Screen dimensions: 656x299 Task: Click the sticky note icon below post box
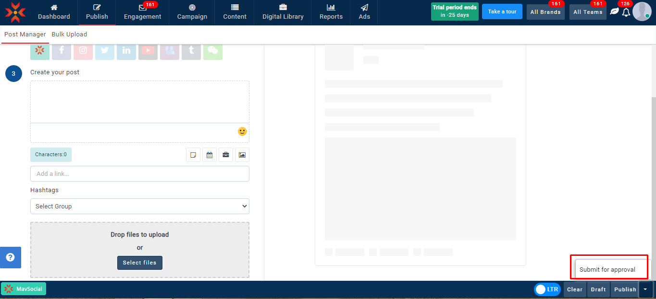click(x=193, y=155)
